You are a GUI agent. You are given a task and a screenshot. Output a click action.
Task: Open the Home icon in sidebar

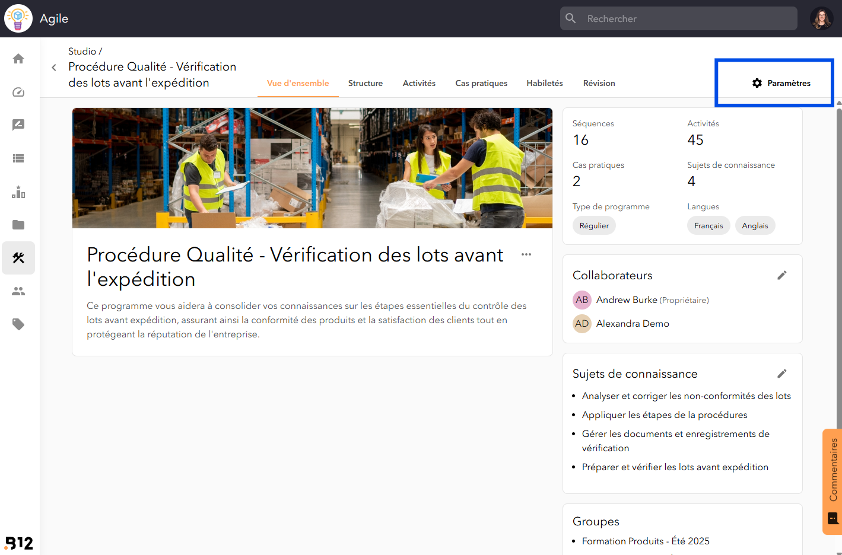[18, 59]
